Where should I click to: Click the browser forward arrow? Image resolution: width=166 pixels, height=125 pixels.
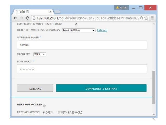tap(21, 18)
